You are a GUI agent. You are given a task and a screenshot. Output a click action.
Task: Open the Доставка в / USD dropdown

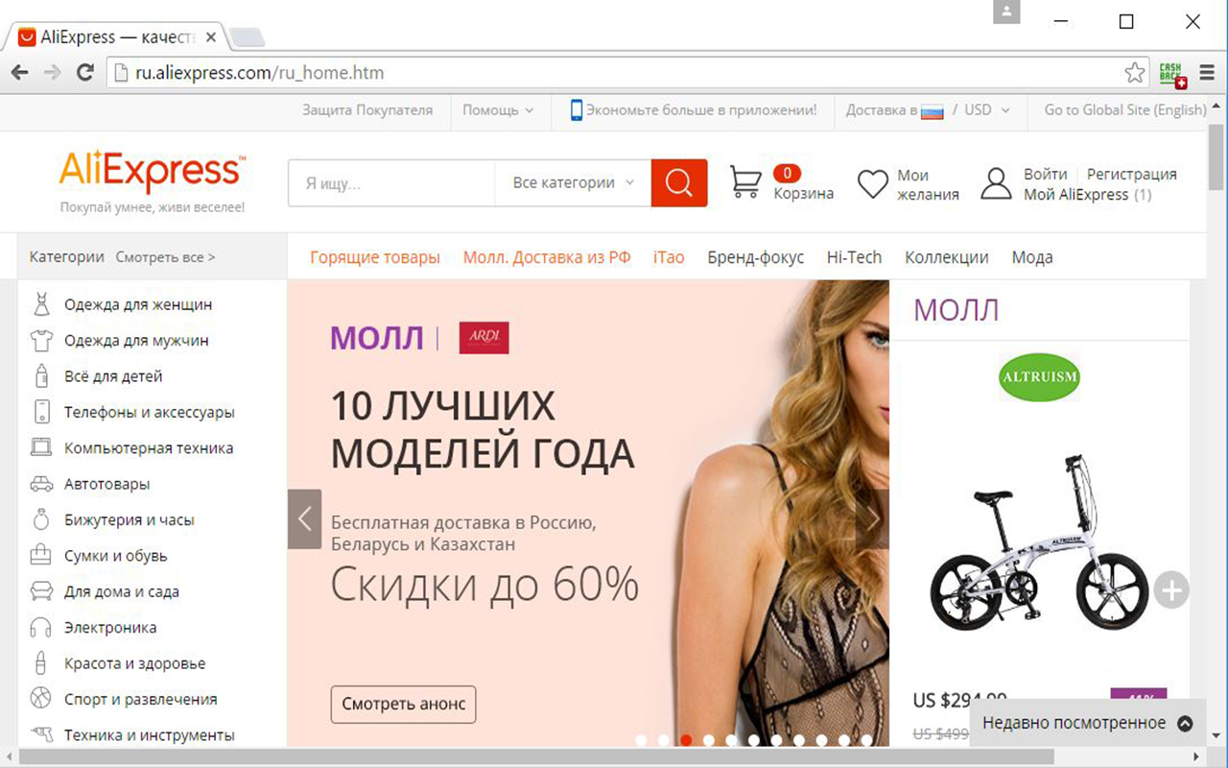928,110
